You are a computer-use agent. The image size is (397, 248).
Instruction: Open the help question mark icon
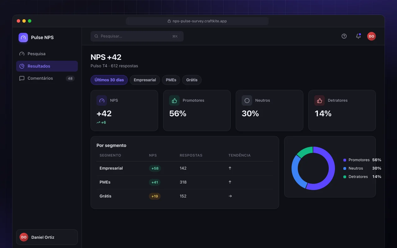point(344,36)
